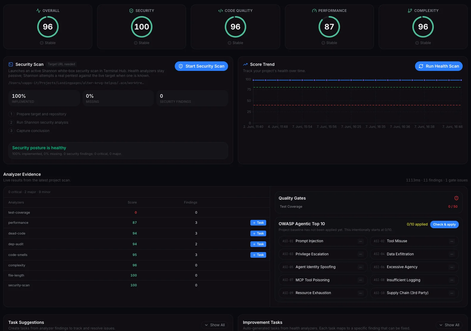
Task: Click the Performance score 87 ring
Action: 329,27
